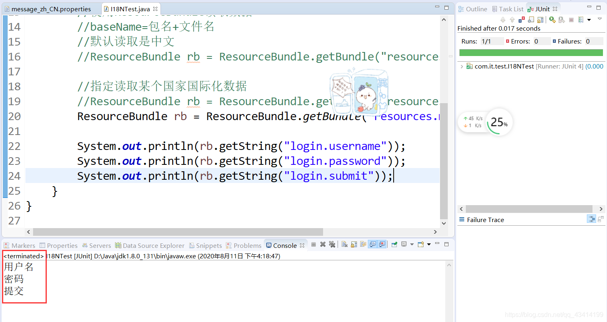The width and height of the screenshot is (607, 322).
Task: Click editor vertical scrollbar down arrow
Action: (444, 223)
